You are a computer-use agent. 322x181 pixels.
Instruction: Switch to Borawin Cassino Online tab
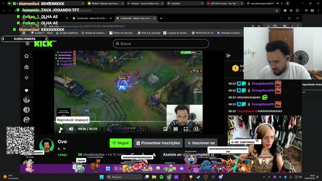145,4
